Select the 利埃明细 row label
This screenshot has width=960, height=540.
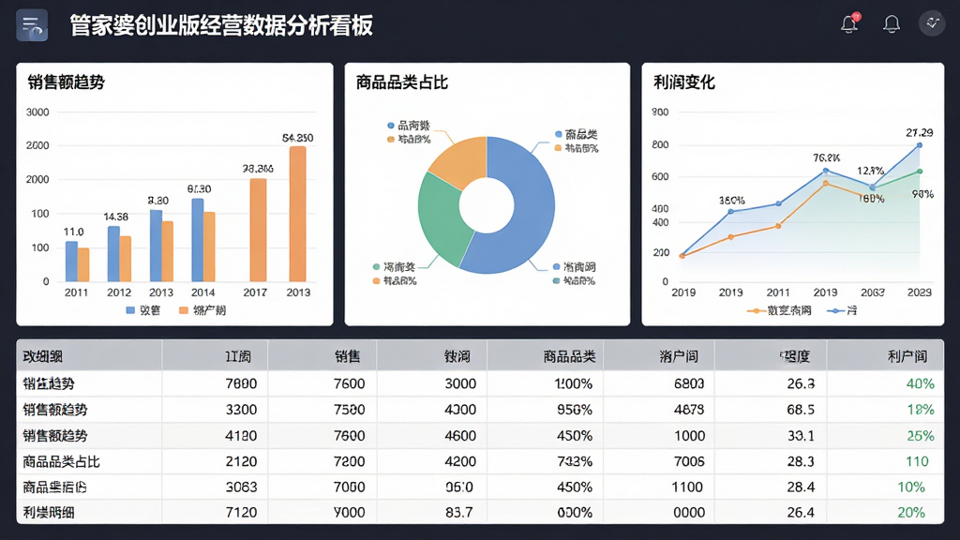coord(49,513)
